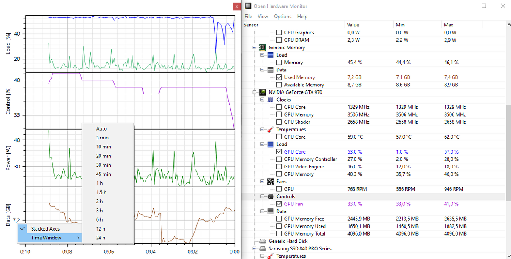Maximize the Open Hardware Monitor window

tap(484, 6)
